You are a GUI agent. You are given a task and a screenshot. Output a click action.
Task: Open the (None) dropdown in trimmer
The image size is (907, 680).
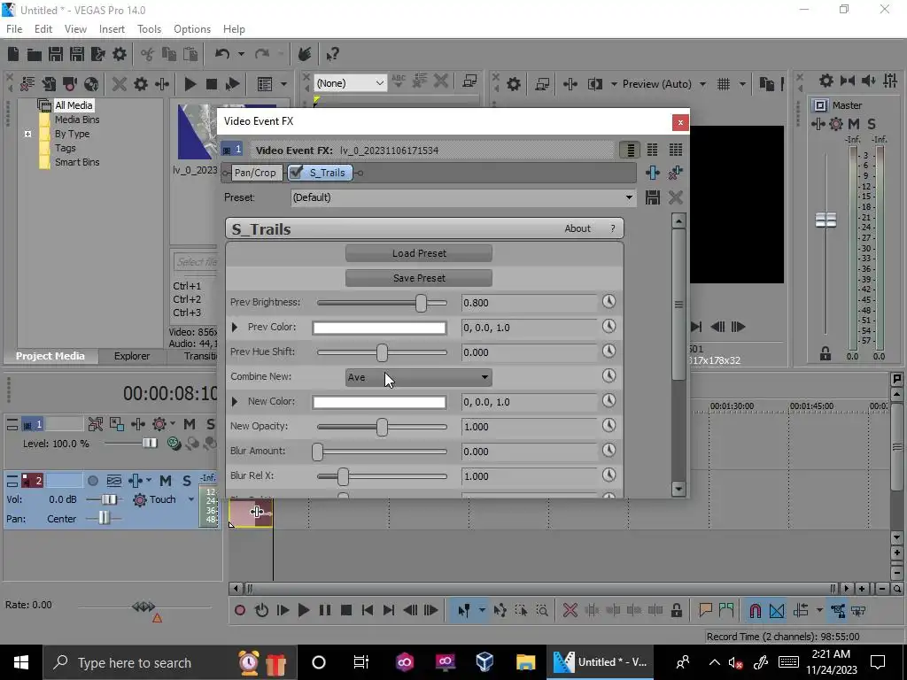click(350, 83)
